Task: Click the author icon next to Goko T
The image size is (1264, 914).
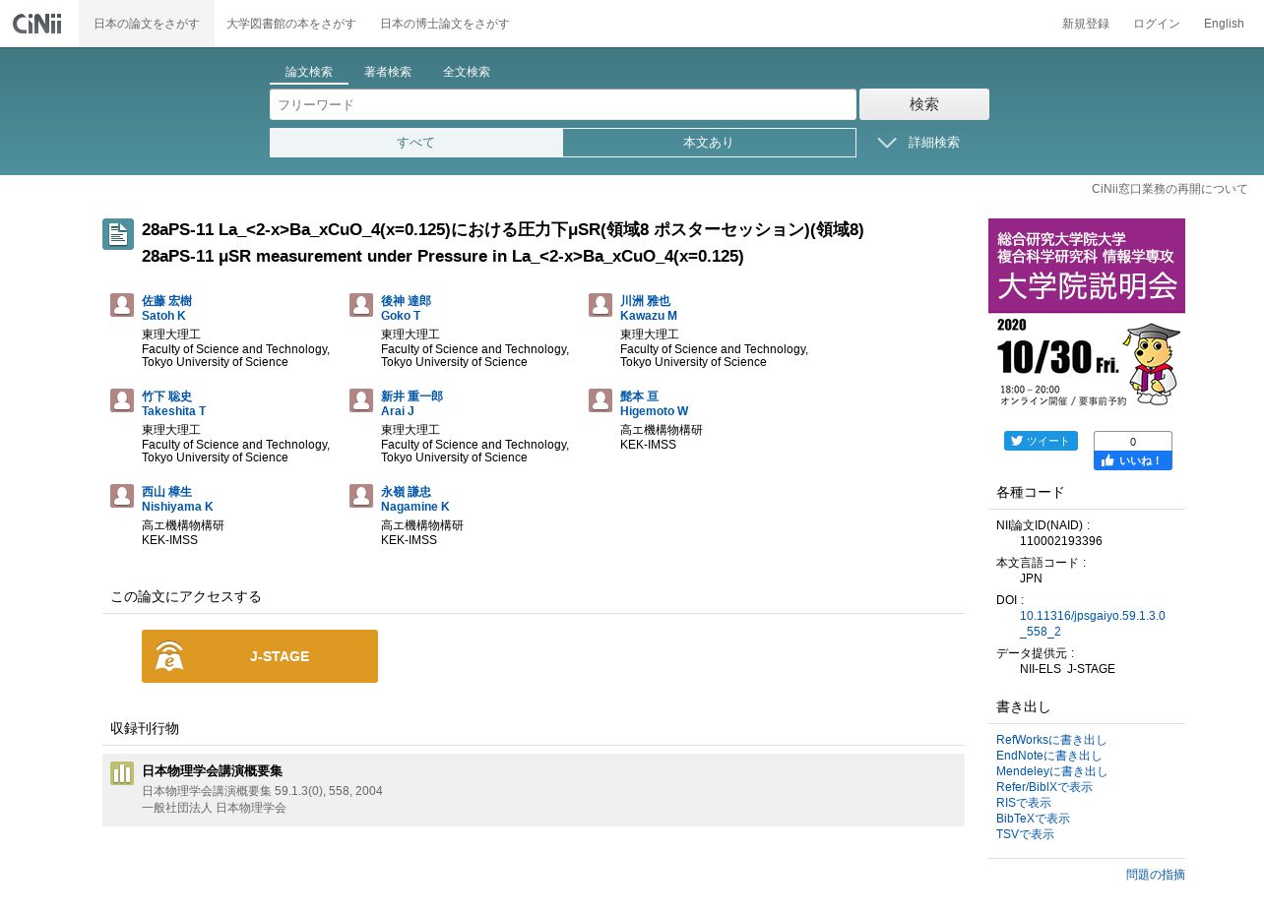Action: coord(361,305)
